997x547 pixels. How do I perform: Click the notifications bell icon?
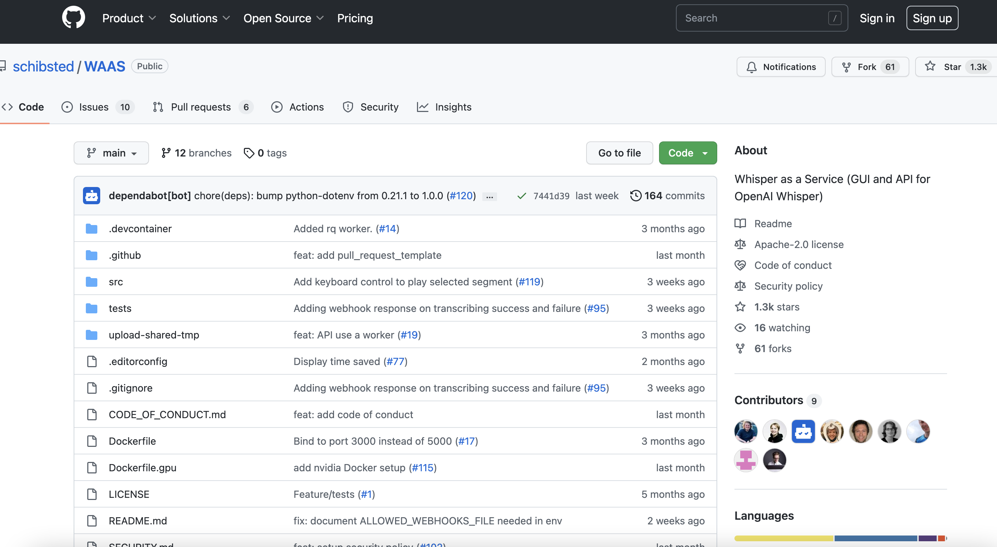coord(750,66)
